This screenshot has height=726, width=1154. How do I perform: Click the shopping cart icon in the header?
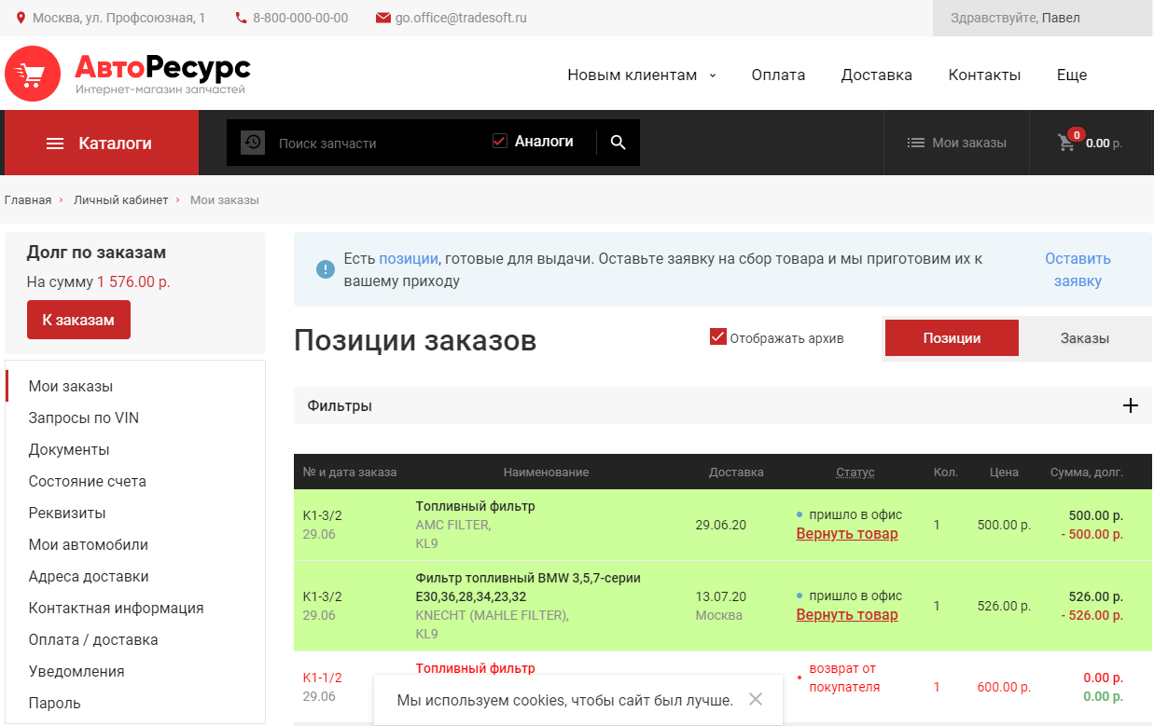tap(1066, 142)
